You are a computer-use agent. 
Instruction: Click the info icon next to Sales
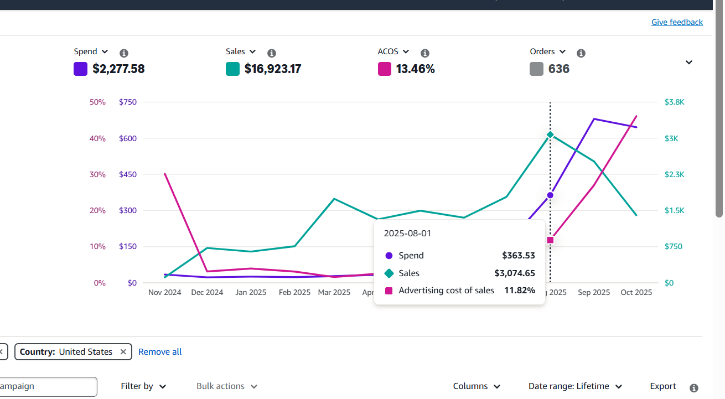pos(272,53)
